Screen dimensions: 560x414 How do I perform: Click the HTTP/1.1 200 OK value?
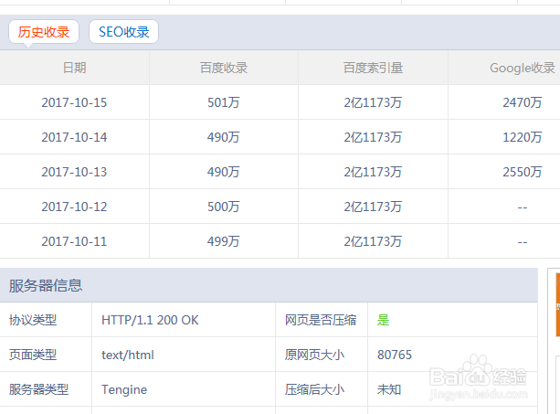(150, 320)
